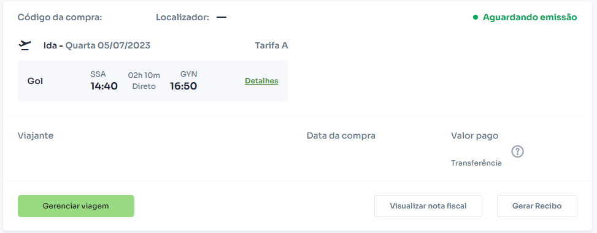
Task: Click the 02h 10m duration text
Action: 144,75
